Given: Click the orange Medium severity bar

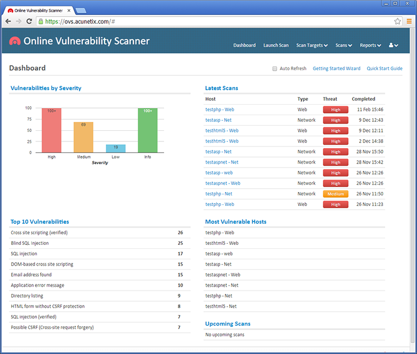Looking at the screenshot, I should click(x=83, y=137).
